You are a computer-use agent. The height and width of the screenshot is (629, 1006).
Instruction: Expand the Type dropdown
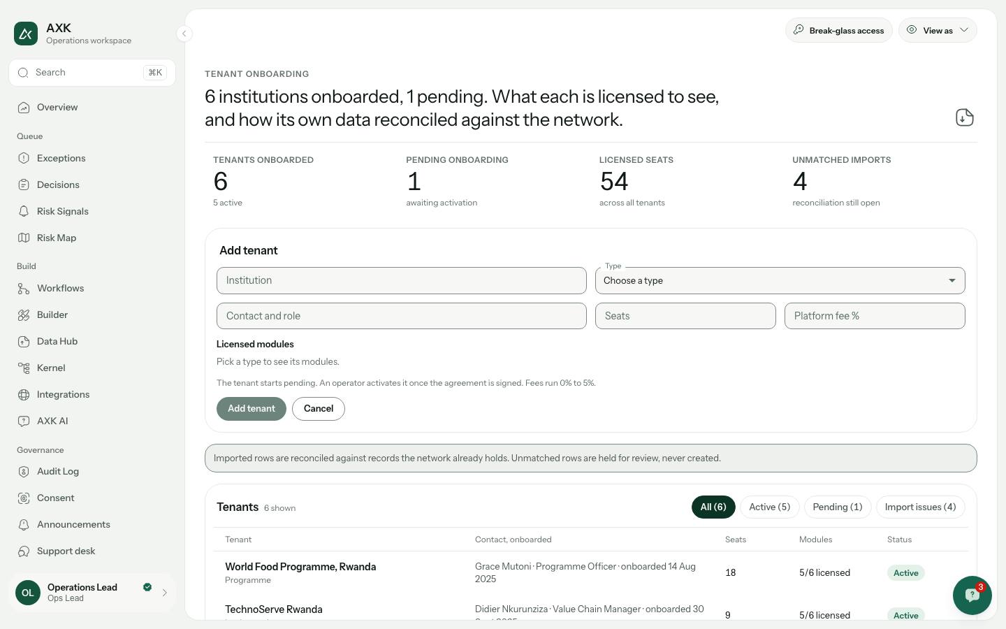tap(780, 280)
